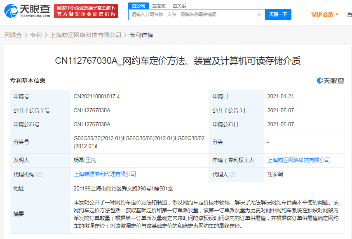Image resolution: width=352 pixels, height=239 pixels.
Task: Click the partially visible 百 item at header right
Action: click(x=349, y=14)
